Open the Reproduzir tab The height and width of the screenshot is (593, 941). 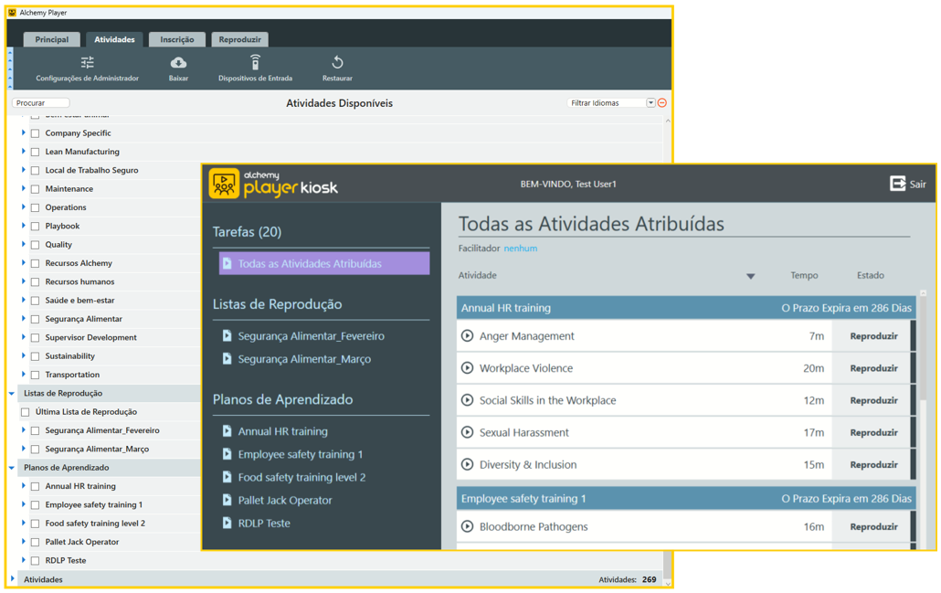(239, 39)
